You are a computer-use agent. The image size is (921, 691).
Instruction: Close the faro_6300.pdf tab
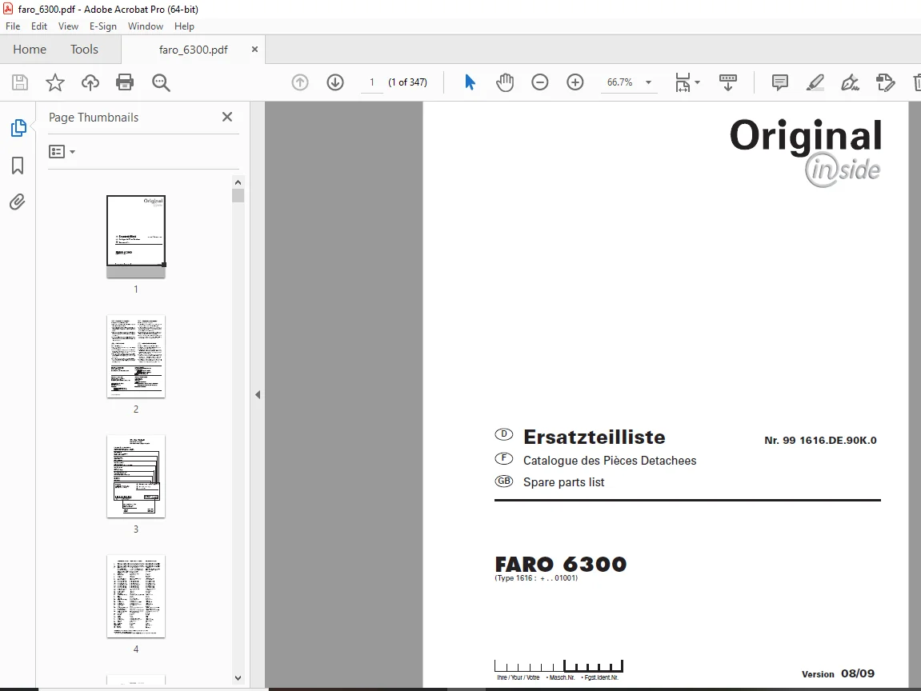pyautogui.click(x=254, y=50)
